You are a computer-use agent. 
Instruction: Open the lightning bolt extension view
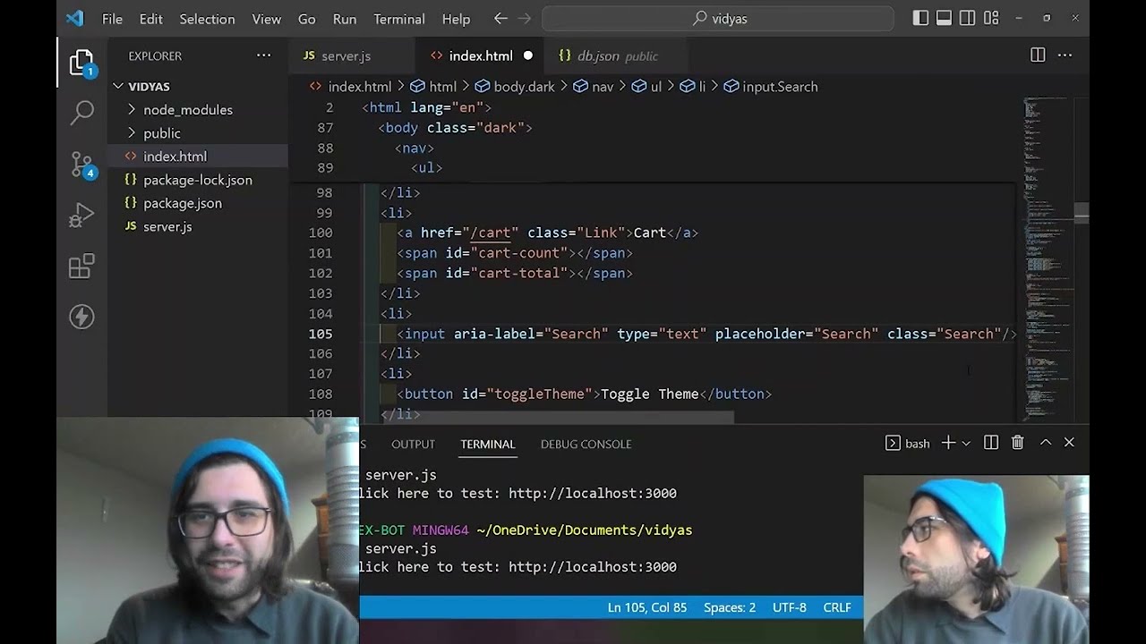(x=81, y=317)
